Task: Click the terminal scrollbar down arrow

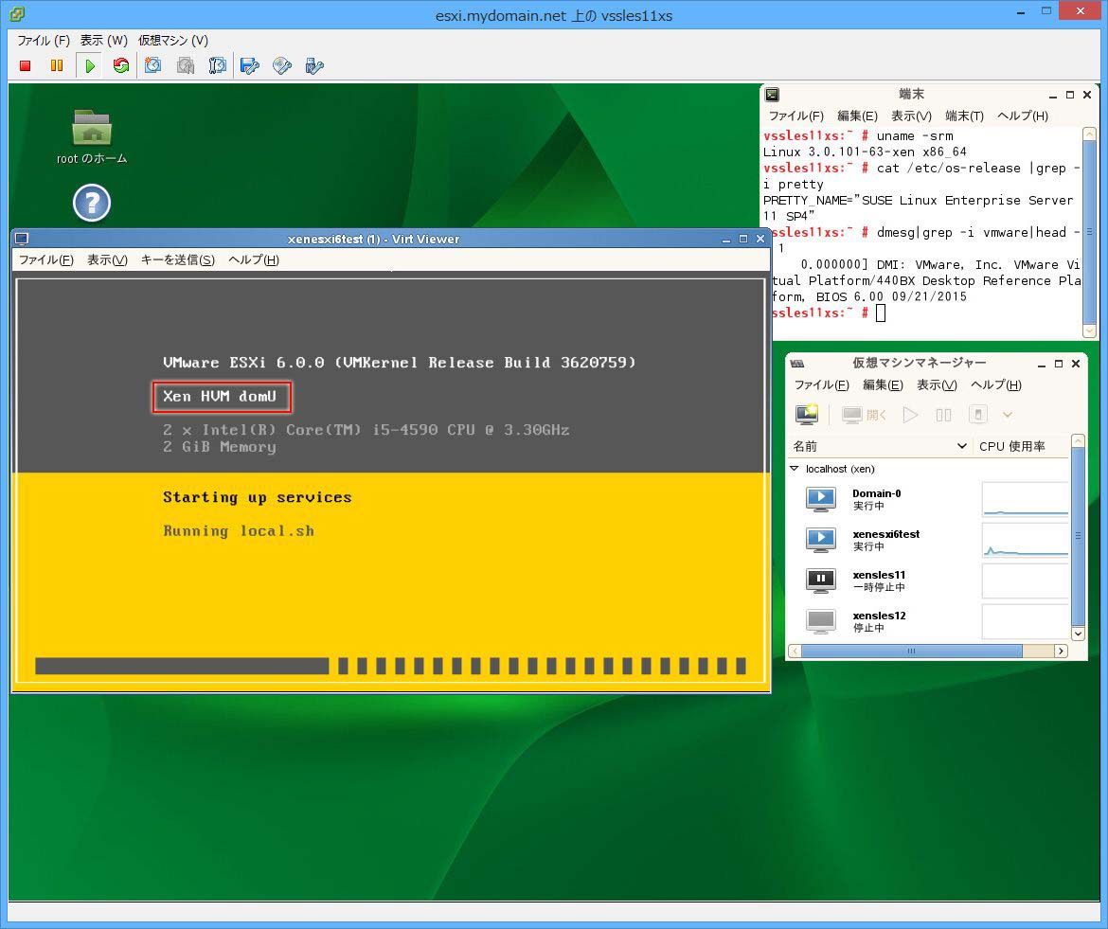Action: (x=1089, y=331)
